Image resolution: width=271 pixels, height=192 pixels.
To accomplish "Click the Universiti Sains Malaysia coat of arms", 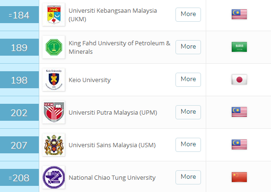I will pyautogui.click(x=54, y=145).
